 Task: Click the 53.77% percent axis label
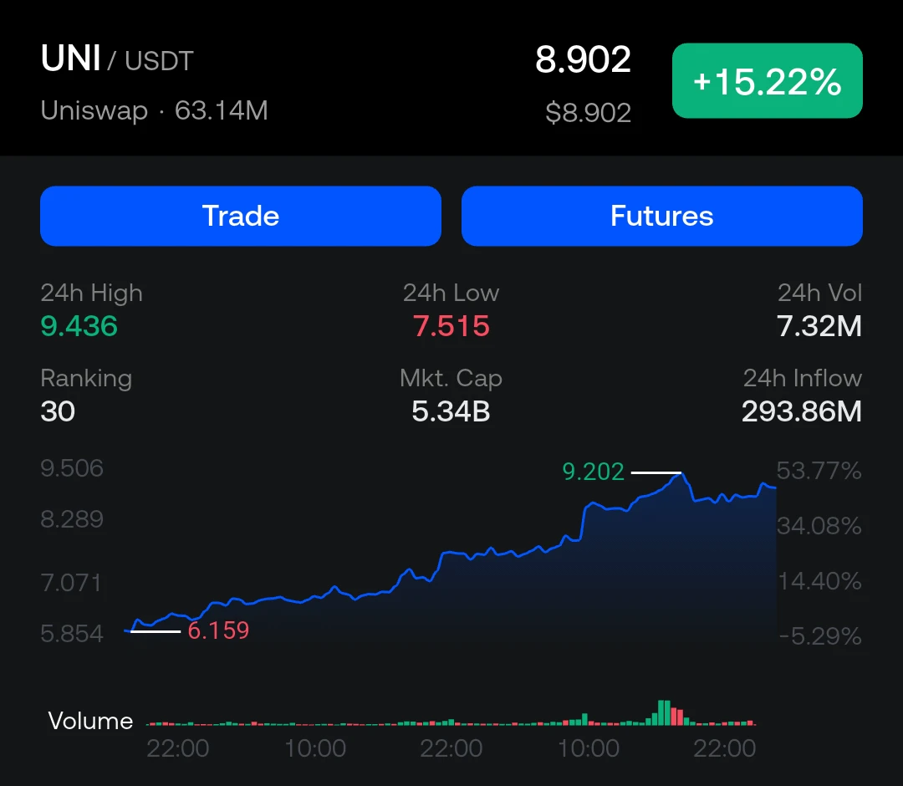tap(819, 471)
